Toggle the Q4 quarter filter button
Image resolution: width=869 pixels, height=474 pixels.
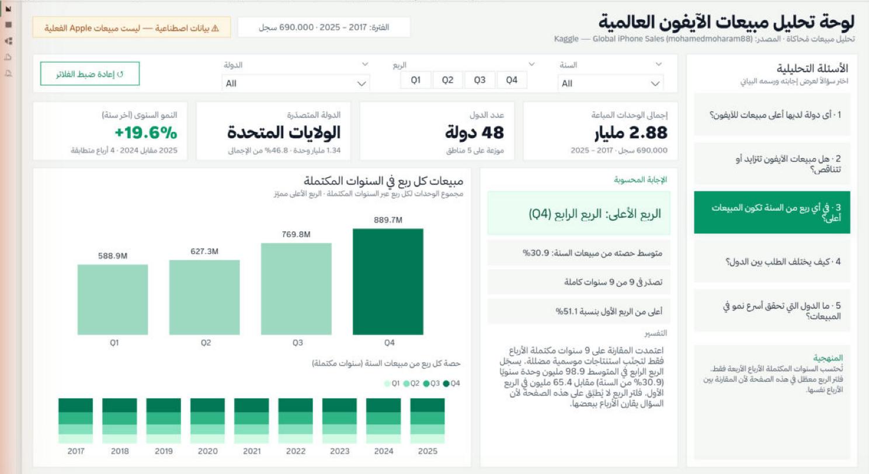(512, 81)
